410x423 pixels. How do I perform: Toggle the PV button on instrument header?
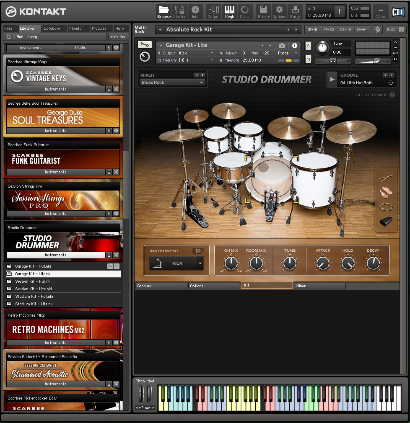[x=395, y=59]
